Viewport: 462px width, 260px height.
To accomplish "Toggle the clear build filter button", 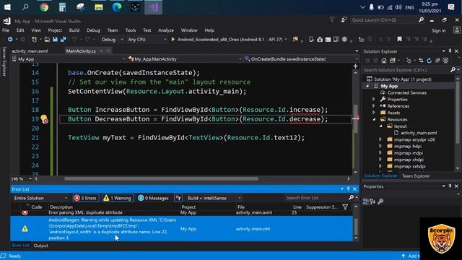I will (178, 198).
